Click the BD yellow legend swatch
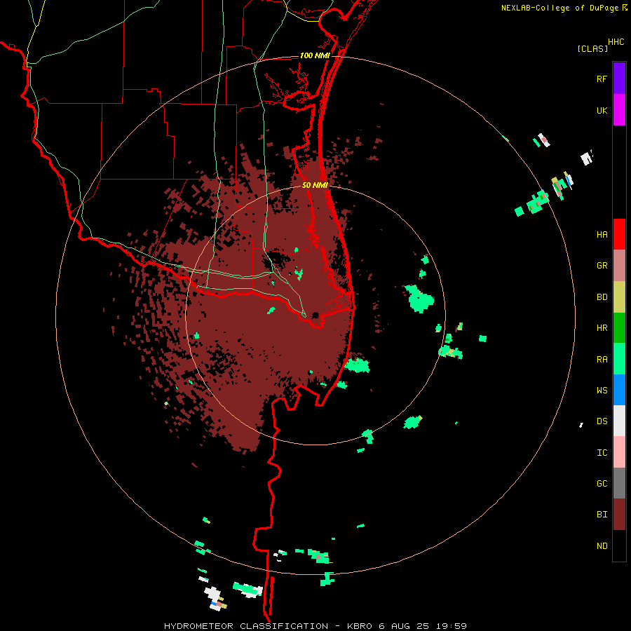Viewport: 631px width, 631px height. (x=619, y=297)
